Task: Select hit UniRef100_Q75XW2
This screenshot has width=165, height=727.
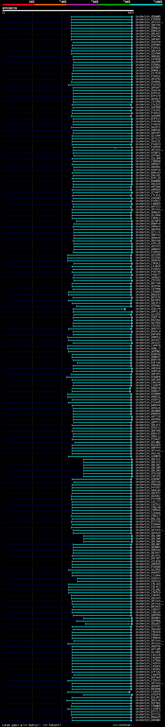Action: point(148,306)
